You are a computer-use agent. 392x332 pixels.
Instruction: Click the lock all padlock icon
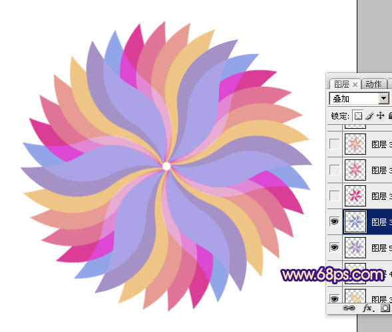tap(390, 116)
